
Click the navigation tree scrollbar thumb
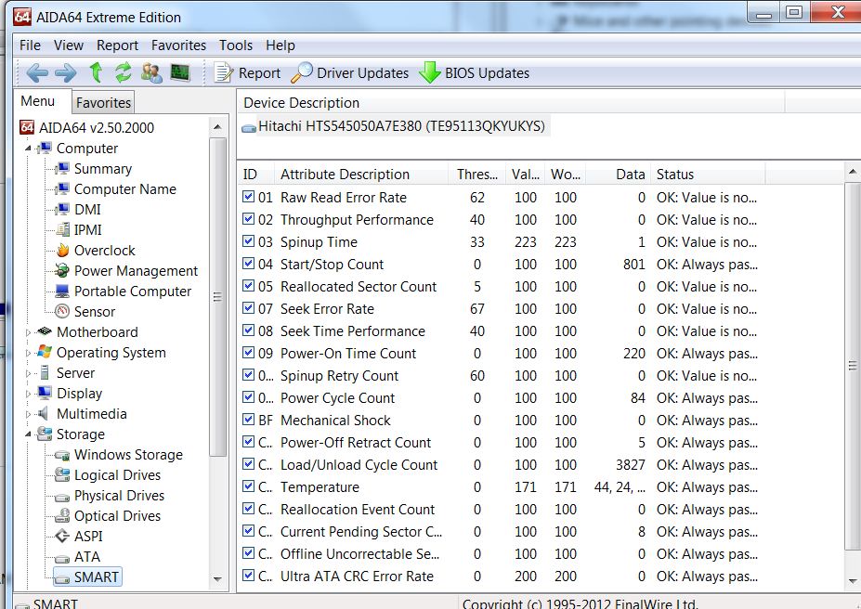[x=217, y=297]
